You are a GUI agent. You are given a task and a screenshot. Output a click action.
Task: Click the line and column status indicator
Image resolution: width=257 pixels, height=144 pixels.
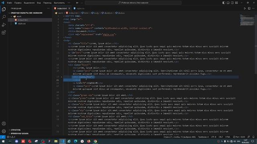point(179,137)
